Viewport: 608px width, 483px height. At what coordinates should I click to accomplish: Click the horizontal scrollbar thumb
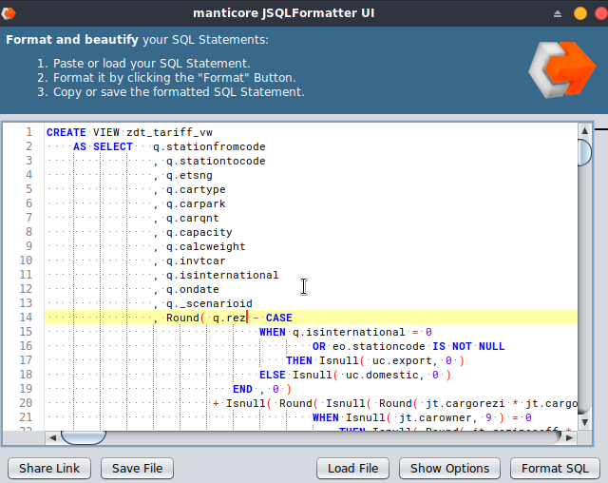click(84, 437)
